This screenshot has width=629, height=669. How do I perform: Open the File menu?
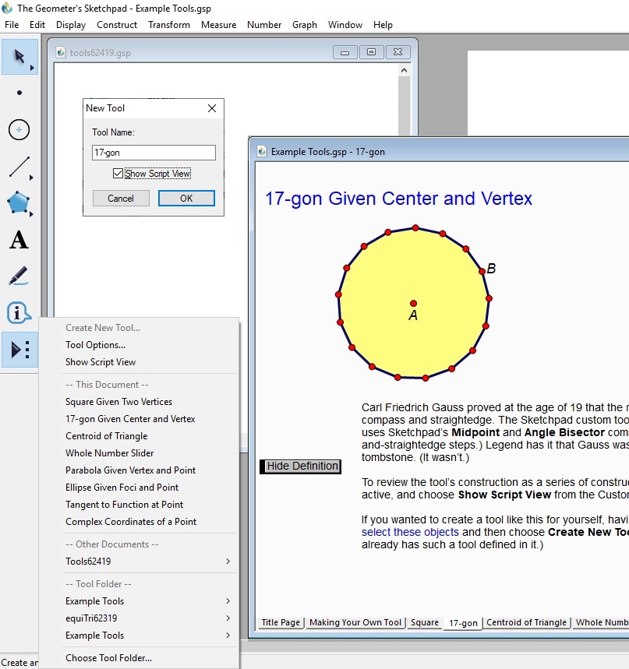click(x=12, y=25)
